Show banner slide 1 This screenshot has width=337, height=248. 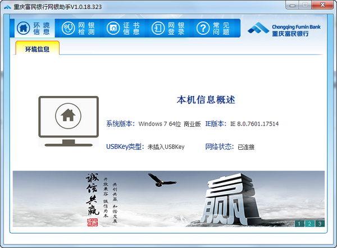pyautogui.click(x=299, y=223)
